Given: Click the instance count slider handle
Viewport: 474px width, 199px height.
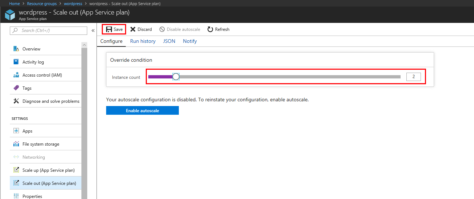Looking at the screenshot, I should point(176,77).
